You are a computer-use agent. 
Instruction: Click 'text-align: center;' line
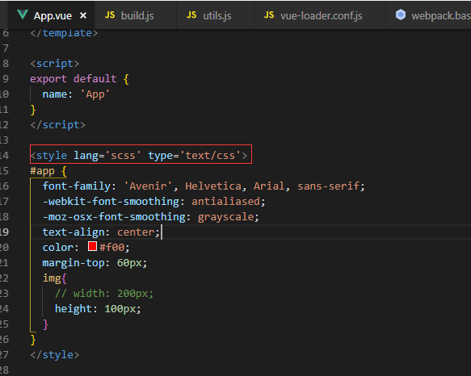[101, 232]
